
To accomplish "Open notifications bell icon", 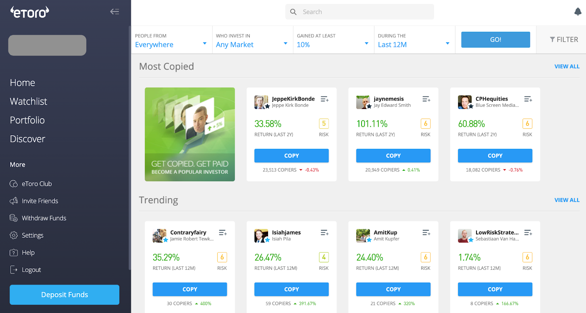I will coord(578,12).
